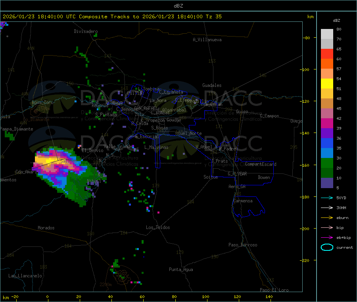Click the yellow eburn arrow in legend
The width and height of the screenshot is (357, 302).
coord(327,218)
